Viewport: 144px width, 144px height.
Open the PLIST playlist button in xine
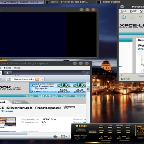101,127
